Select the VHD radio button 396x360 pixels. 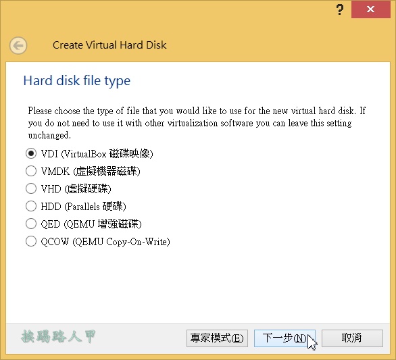pos(31,188)
